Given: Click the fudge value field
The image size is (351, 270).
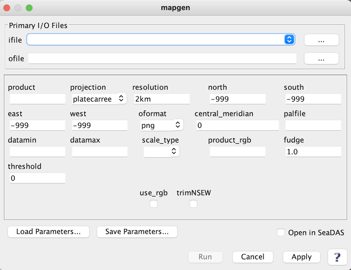Looking at the screenshot, I should click(313, 152).
